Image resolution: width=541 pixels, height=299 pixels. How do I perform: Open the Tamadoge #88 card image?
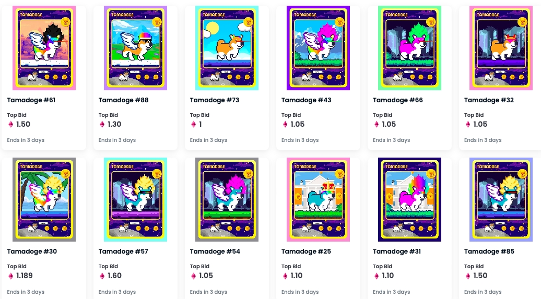136,48
